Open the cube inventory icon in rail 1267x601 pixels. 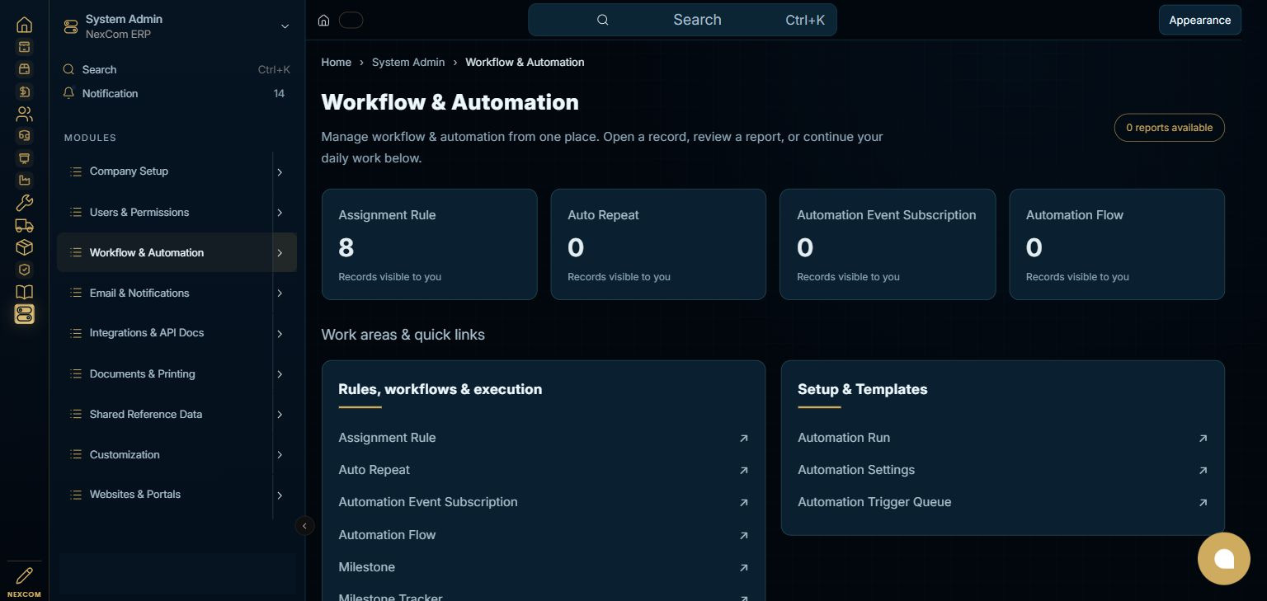point(24,247)
